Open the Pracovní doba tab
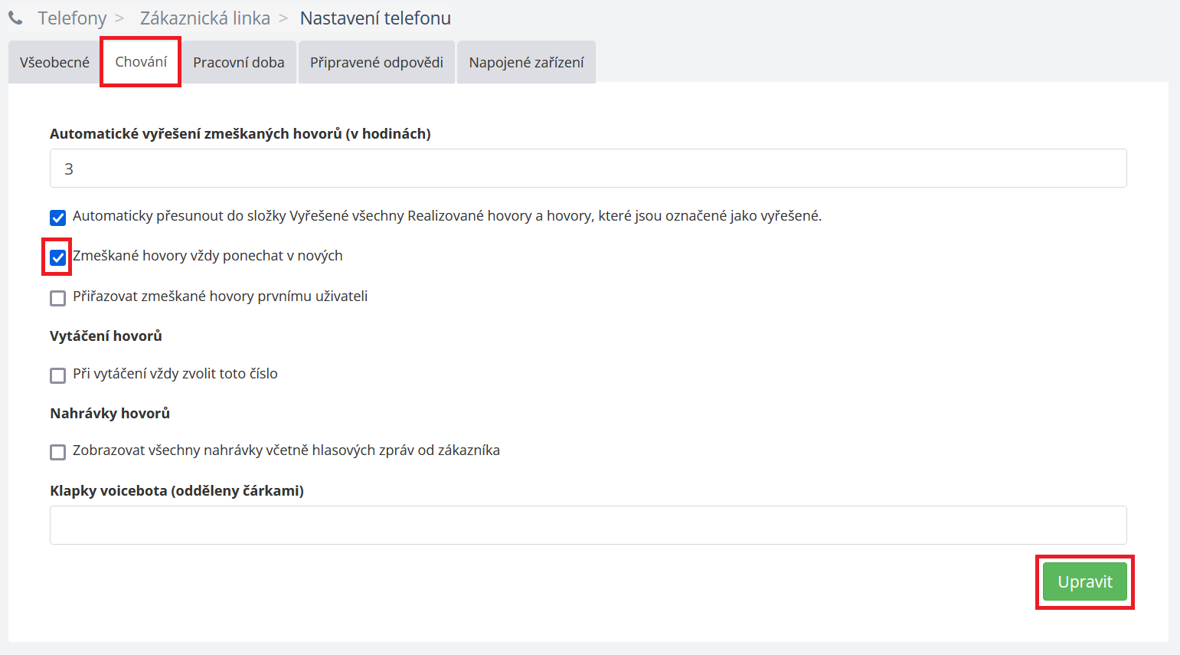This screenshot has height=655, width=1180. [x=238, y=62]
